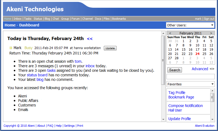Screen dimensions: 218x131
Task: Open the Bookmarks menu item
Action: pos(119,19)
